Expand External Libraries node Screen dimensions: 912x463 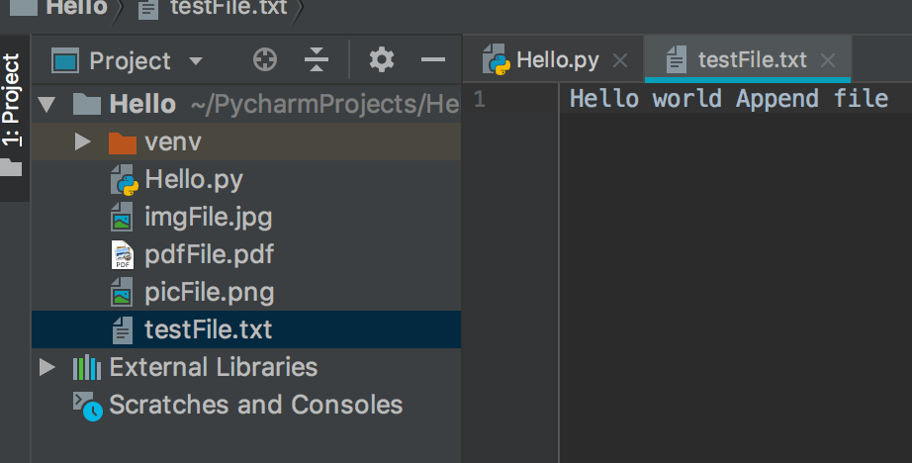pos(46,367)
